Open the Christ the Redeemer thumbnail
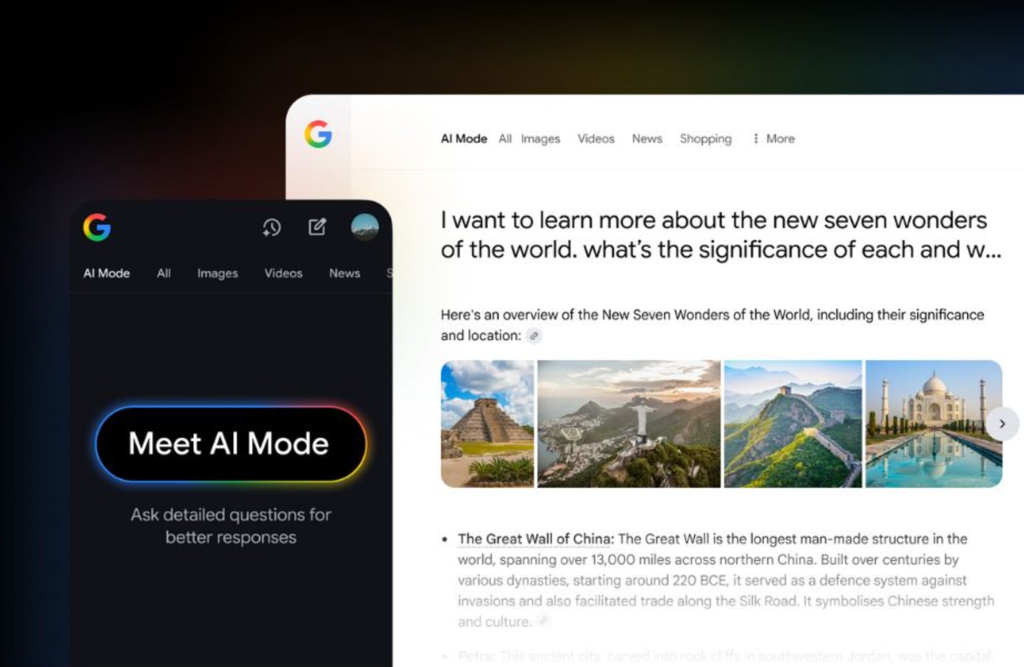This screenshot has width=1024, height=667. click(x=629, y=423)
